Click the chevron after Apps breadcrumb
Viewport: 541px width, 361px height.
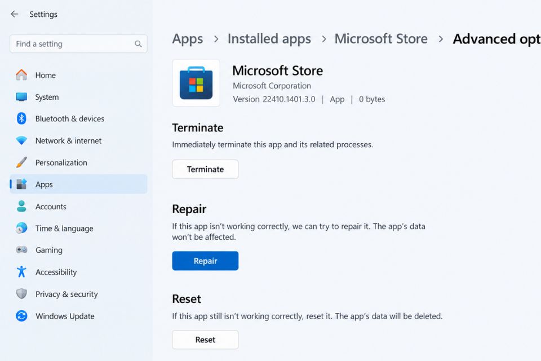point(216,39)
